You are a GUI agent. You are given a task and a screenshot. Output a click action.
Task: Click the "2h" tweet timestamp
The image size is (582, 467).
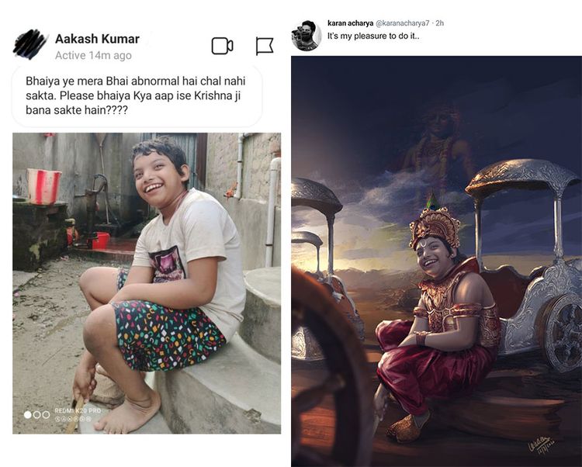(439, 23)
